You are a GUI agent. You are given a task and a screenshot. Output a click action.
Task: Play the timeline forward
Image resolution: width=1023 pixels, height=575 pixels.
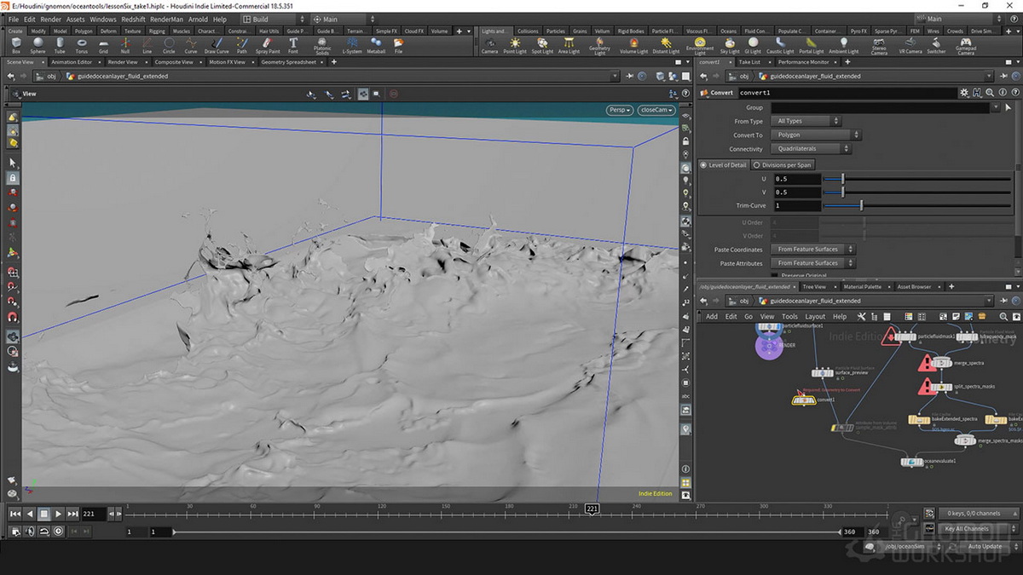[58, 514]
